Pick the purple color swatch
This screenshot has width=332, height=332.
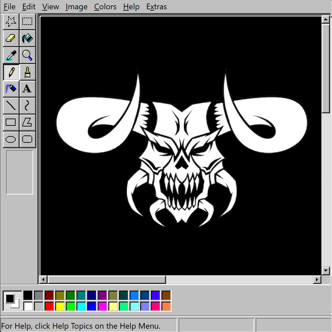103,295
